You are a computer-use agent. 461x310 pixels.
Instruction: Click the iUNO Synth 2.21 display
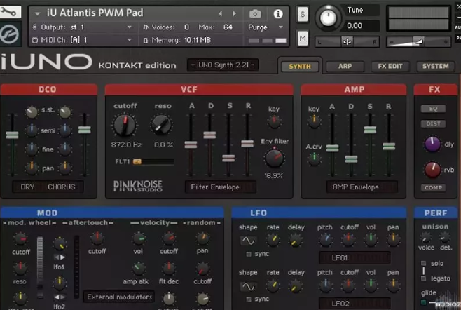coord(223,65)
